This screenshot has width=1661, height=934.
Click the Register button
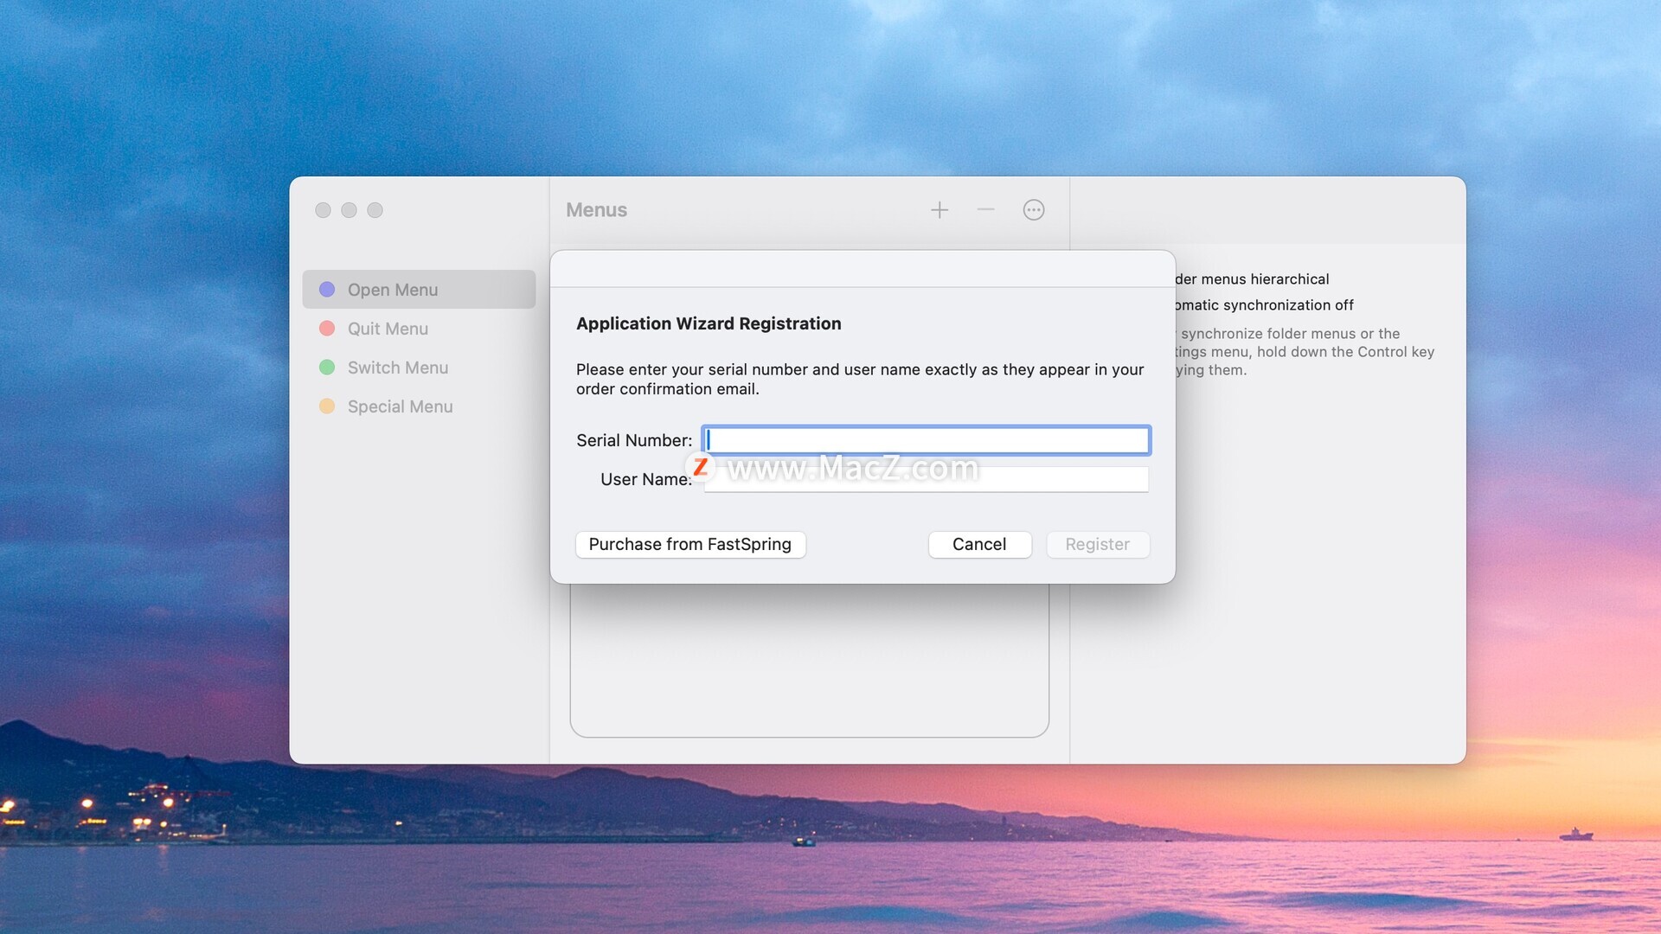(1097, 545)
